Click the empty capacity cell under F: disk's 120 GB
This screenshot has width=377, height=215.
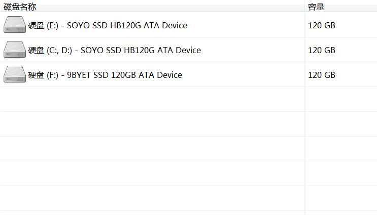coord(341,99)
